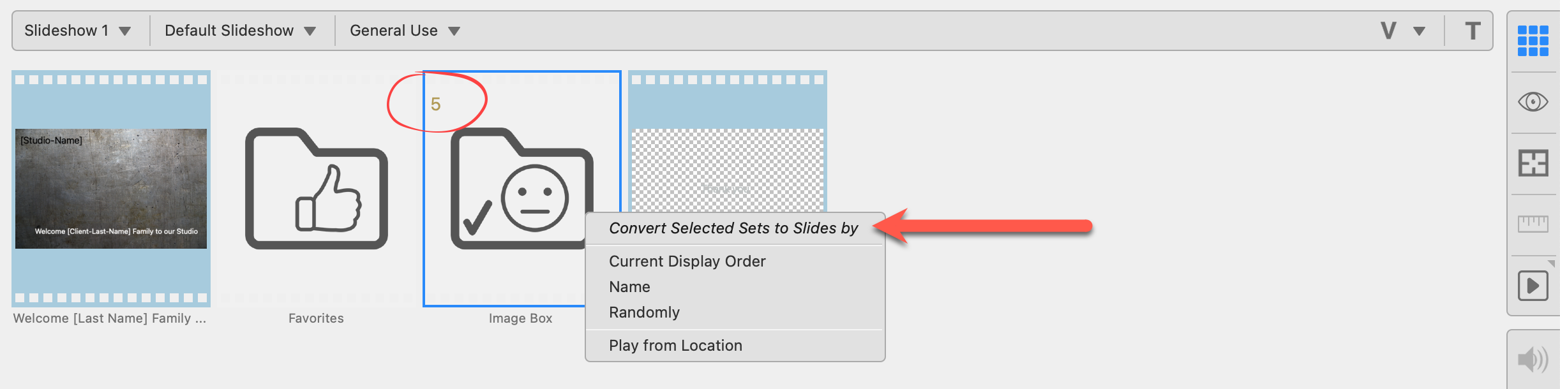Click the layout grid icon in sidebar

pos(1533,163)
